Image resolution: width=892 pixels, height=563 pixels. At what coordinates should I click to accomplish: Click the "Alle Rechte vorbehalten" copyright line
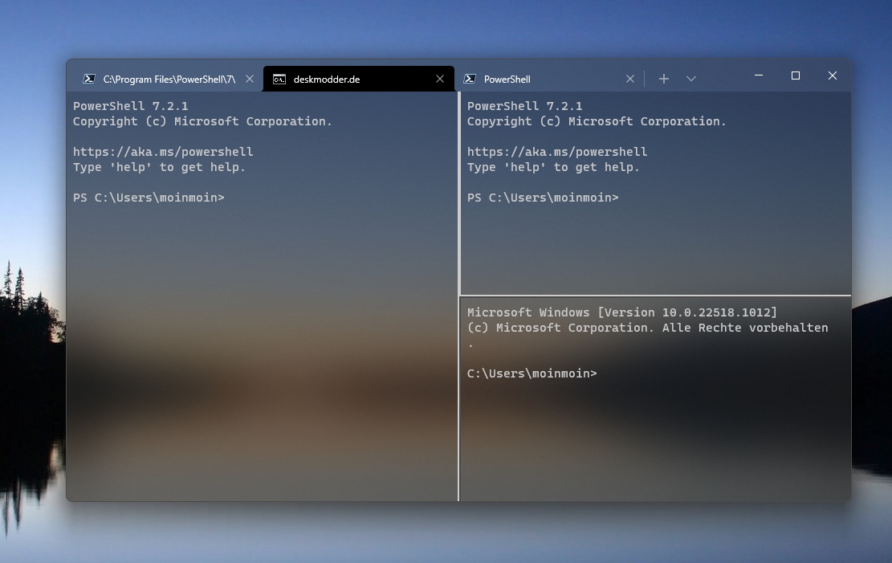647,328
